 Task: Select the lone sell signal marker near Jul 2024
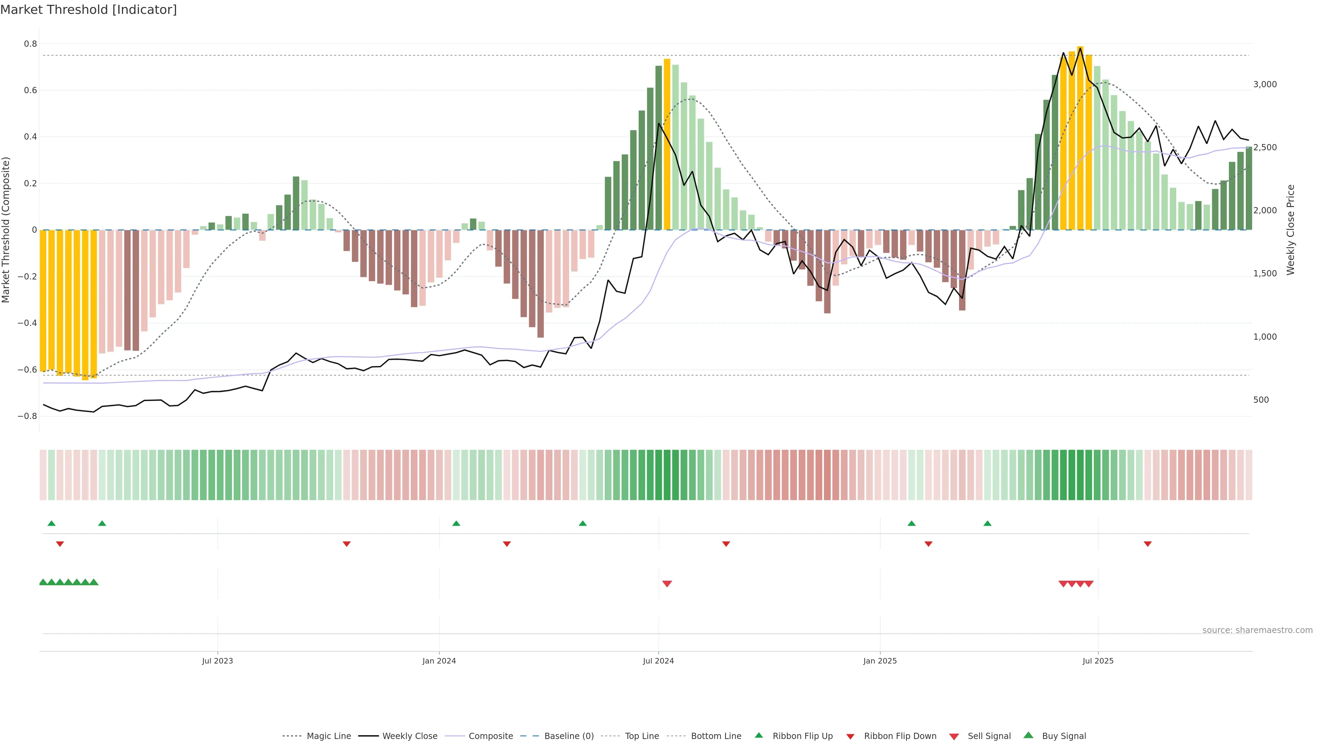[x=667, y=584]
